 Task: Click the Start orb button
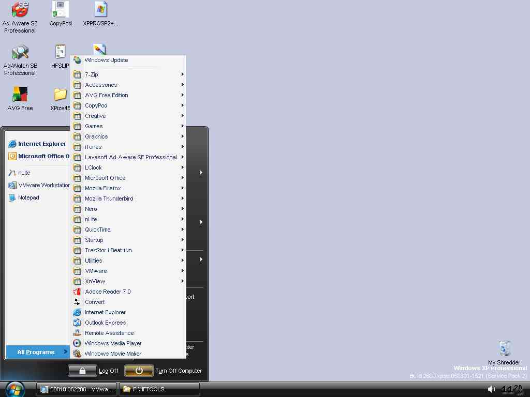point(15,389)
